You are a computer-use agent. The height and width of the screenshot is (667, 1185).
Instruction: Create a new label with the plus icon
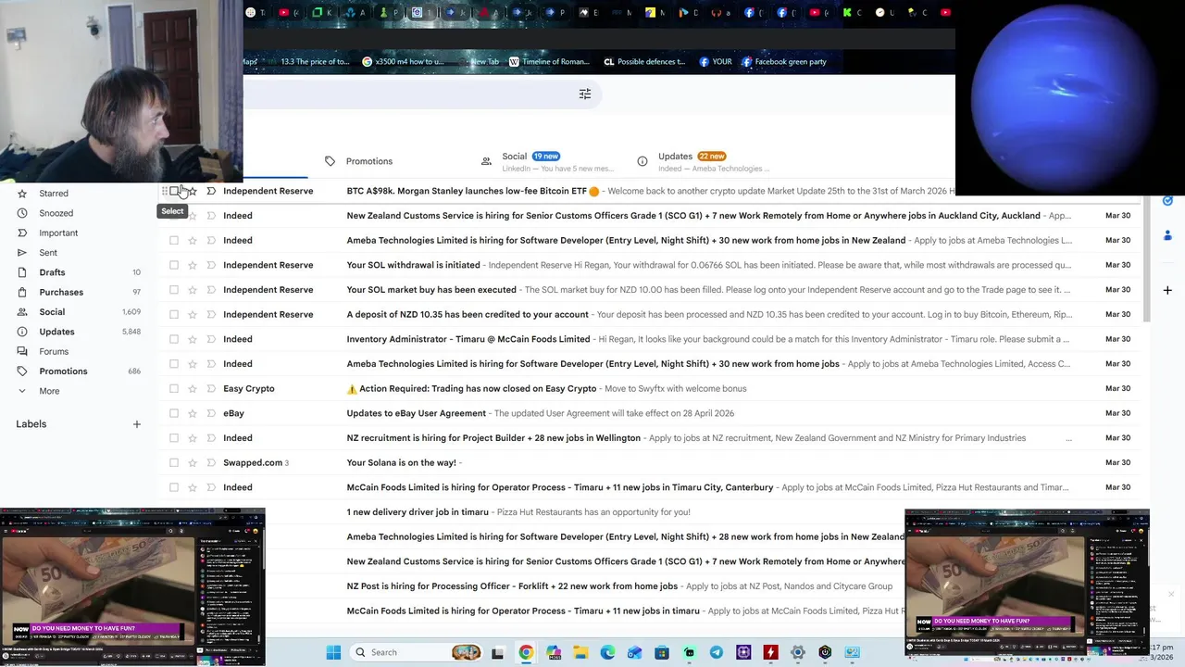(136, 424)
